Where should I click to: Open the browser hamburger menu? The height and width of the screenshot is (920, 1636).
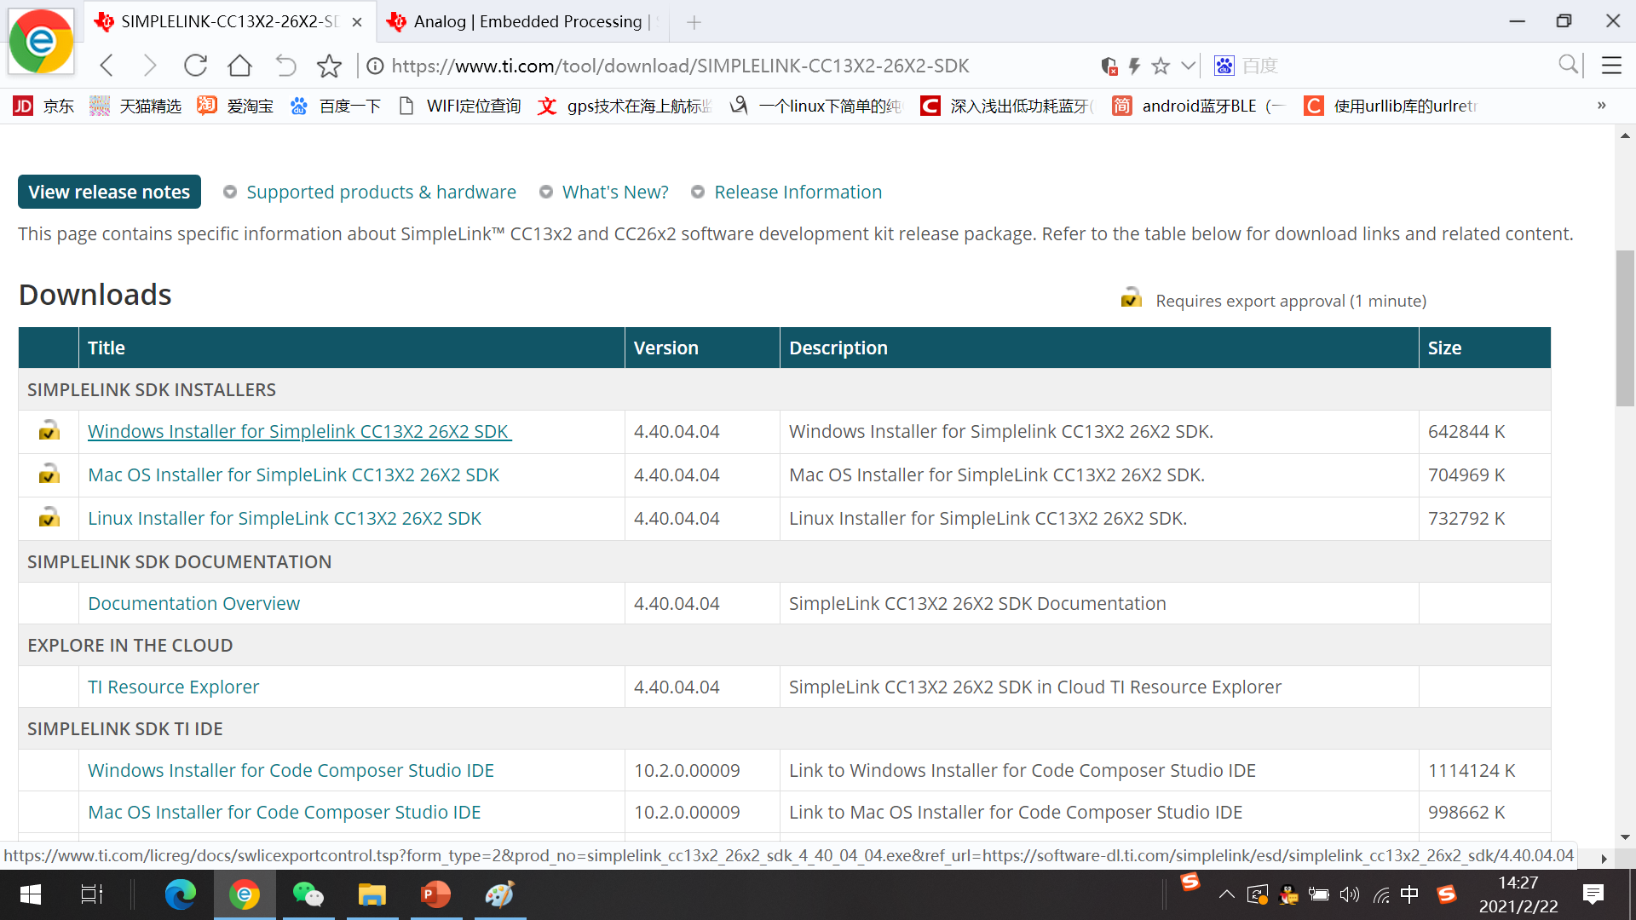(1611, 66)
